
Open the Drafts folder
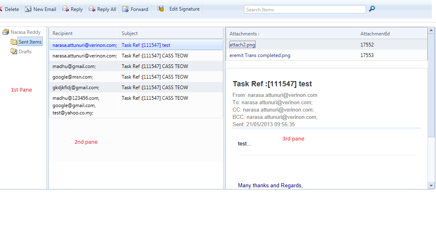click(x=25, y=51)
